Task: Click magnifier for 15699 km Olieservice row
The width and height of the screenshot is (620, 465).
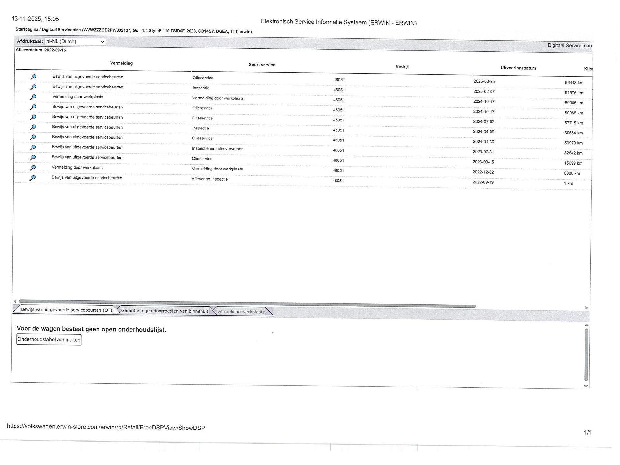Action: click(33, 158)
